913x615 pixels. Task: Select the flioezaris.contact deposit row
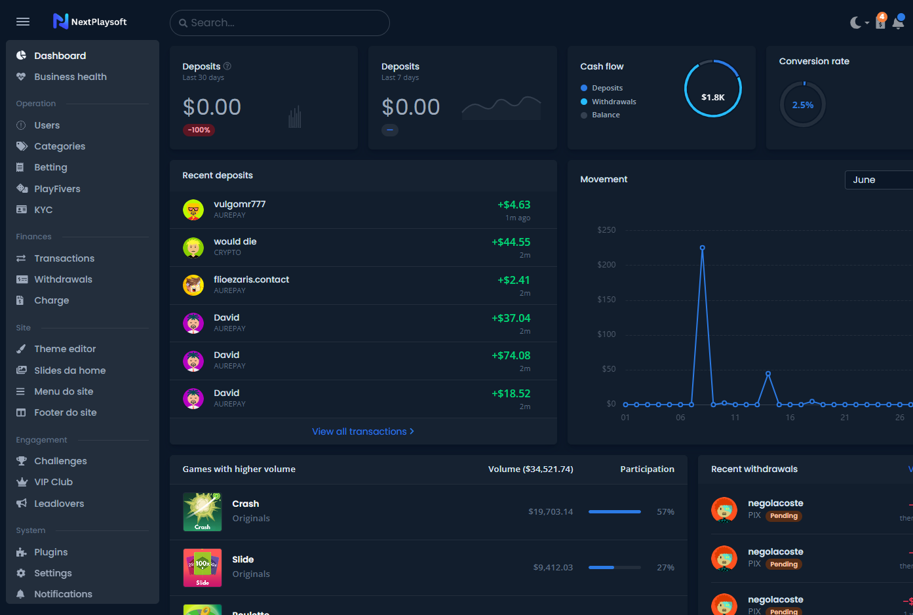tap(363, 285)
